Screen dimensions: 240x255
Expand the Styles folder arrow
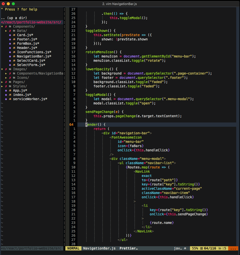pyautogui.click(x=2, y=86)
